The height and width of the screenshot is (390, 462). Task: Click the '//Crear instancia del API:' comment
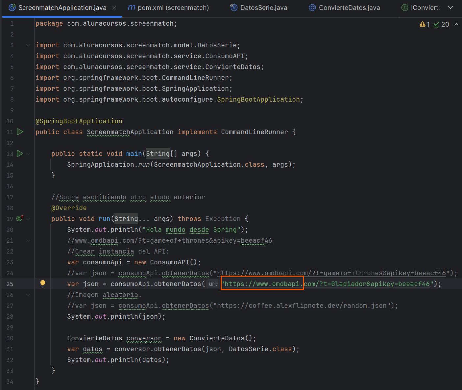[118, 251]
